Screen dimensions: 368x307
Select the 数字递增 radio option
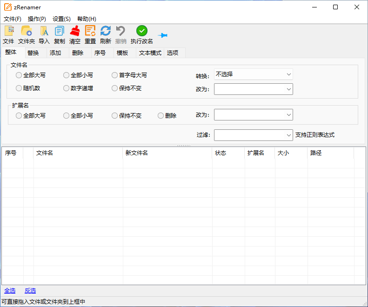(67, 88)
